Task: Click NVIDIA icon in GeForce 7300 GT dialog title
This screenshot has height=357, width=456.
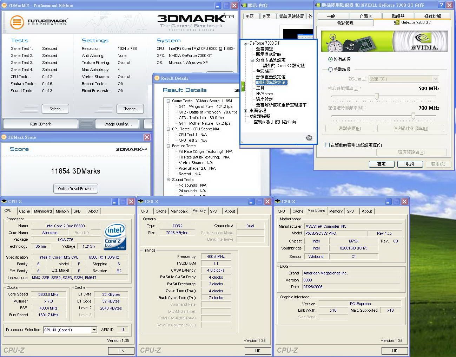Action: pyautogui.click(x=318, y=5)
